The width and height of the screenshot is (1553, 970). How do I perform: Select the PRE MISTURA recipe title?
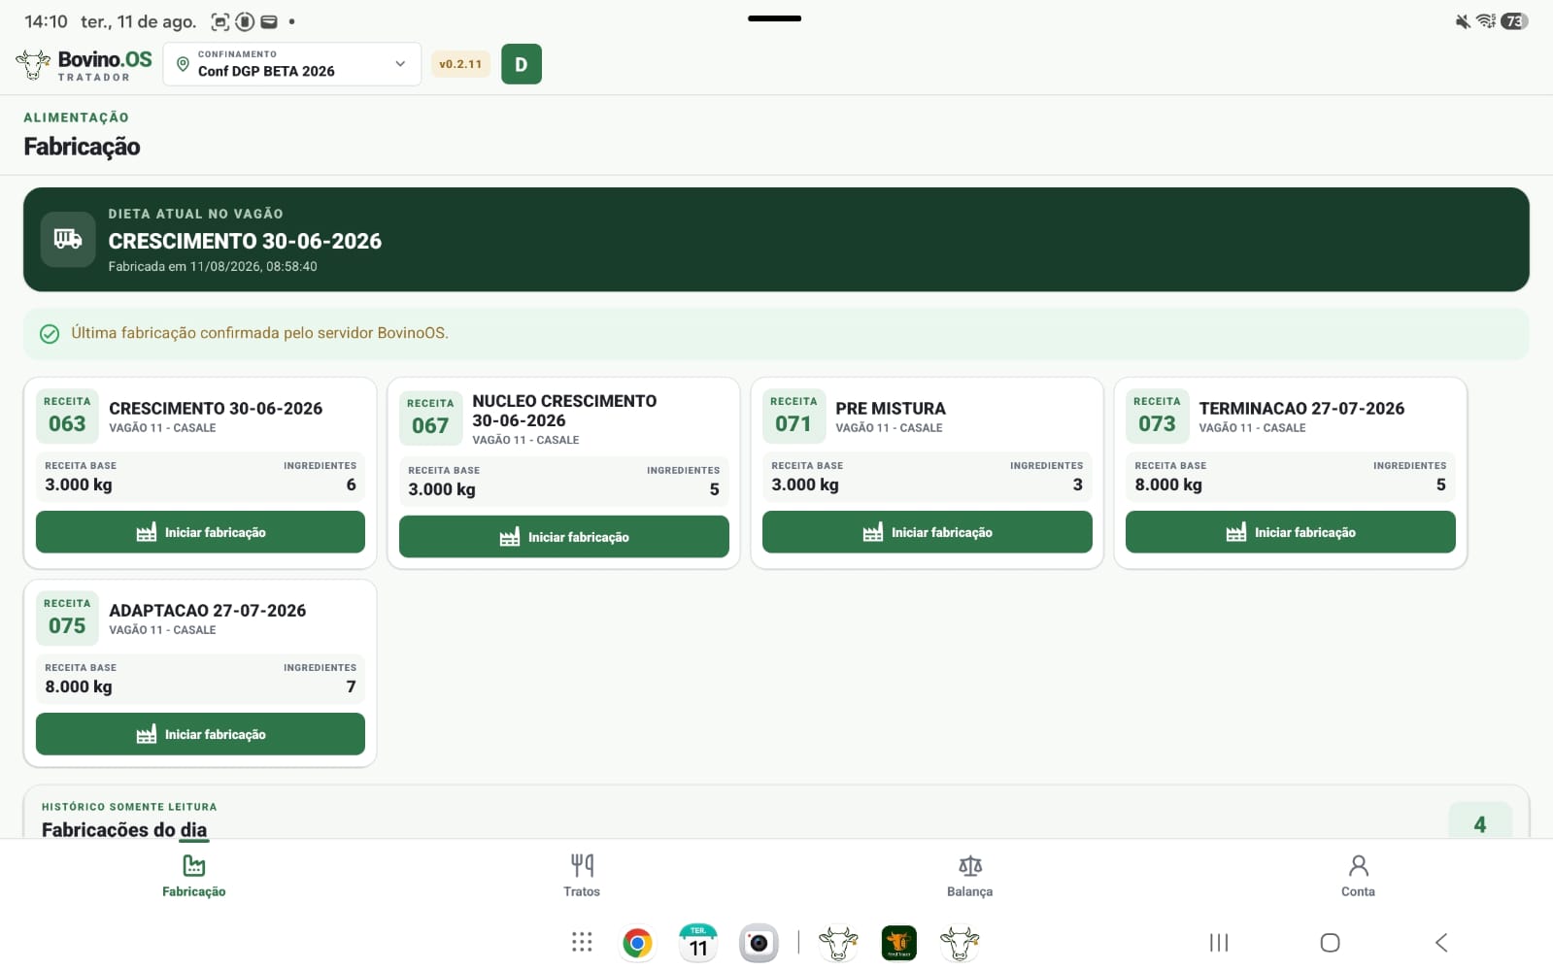pos(891,409)
